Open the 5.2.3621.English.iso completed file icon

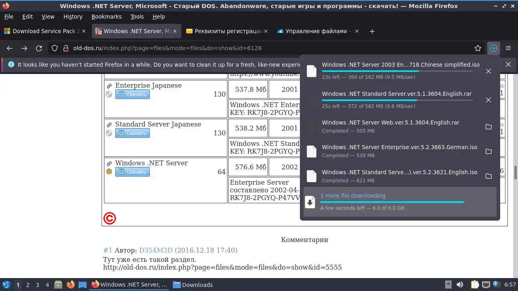[x=312, y=176]
